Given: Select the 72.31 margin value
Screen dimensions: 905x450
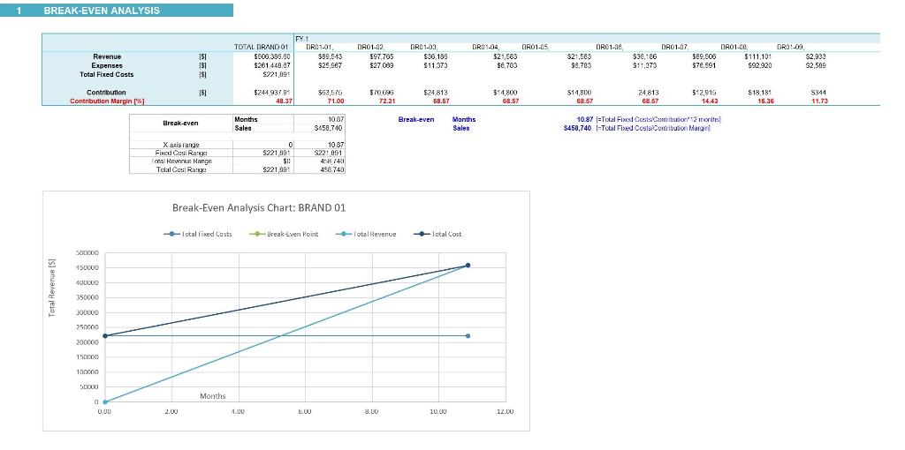Looking at the screenshot, I should tap(387, 101).
